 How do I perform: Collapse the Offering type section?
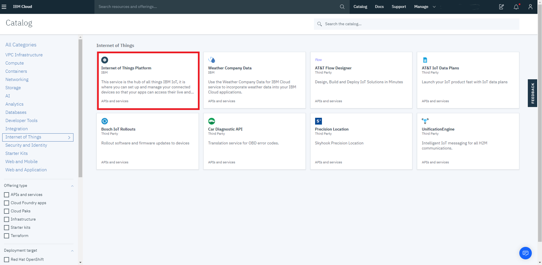click(72, 186)
